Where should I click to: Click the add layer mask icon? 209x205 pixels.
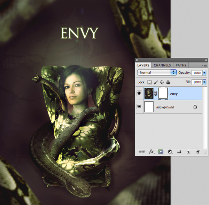click(x=161, y=152)
